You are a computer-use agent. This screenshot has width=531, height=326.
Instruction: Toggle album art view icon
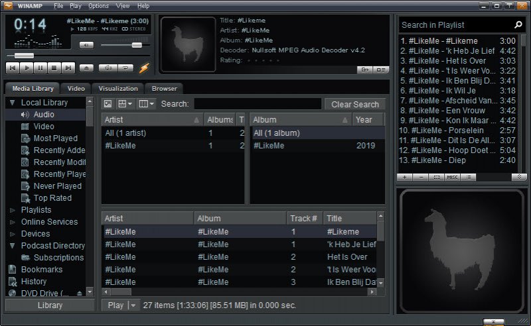pos(108,104)
